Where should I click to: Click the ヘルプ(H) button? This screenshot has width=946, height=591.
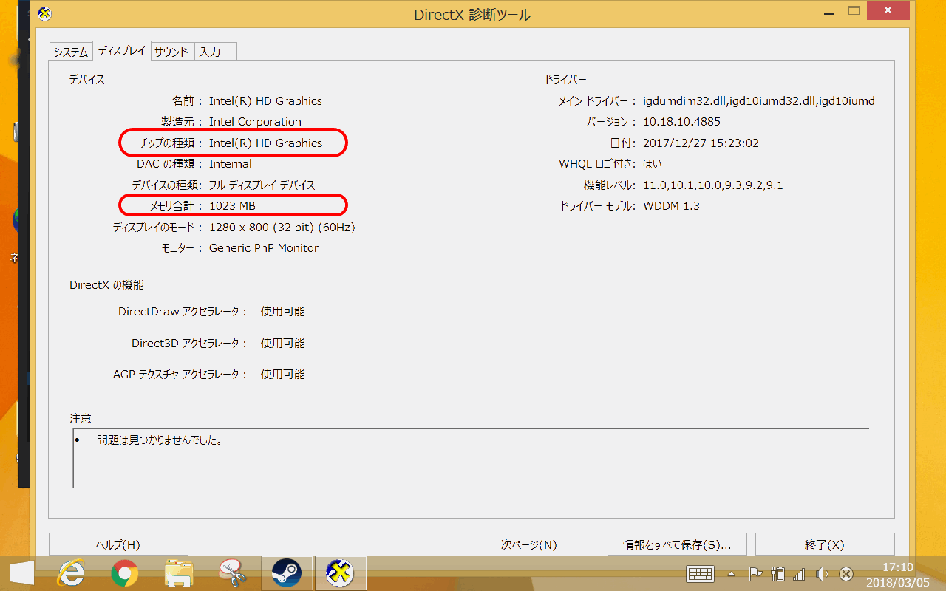pyautogui.click(x=118, y=544)
